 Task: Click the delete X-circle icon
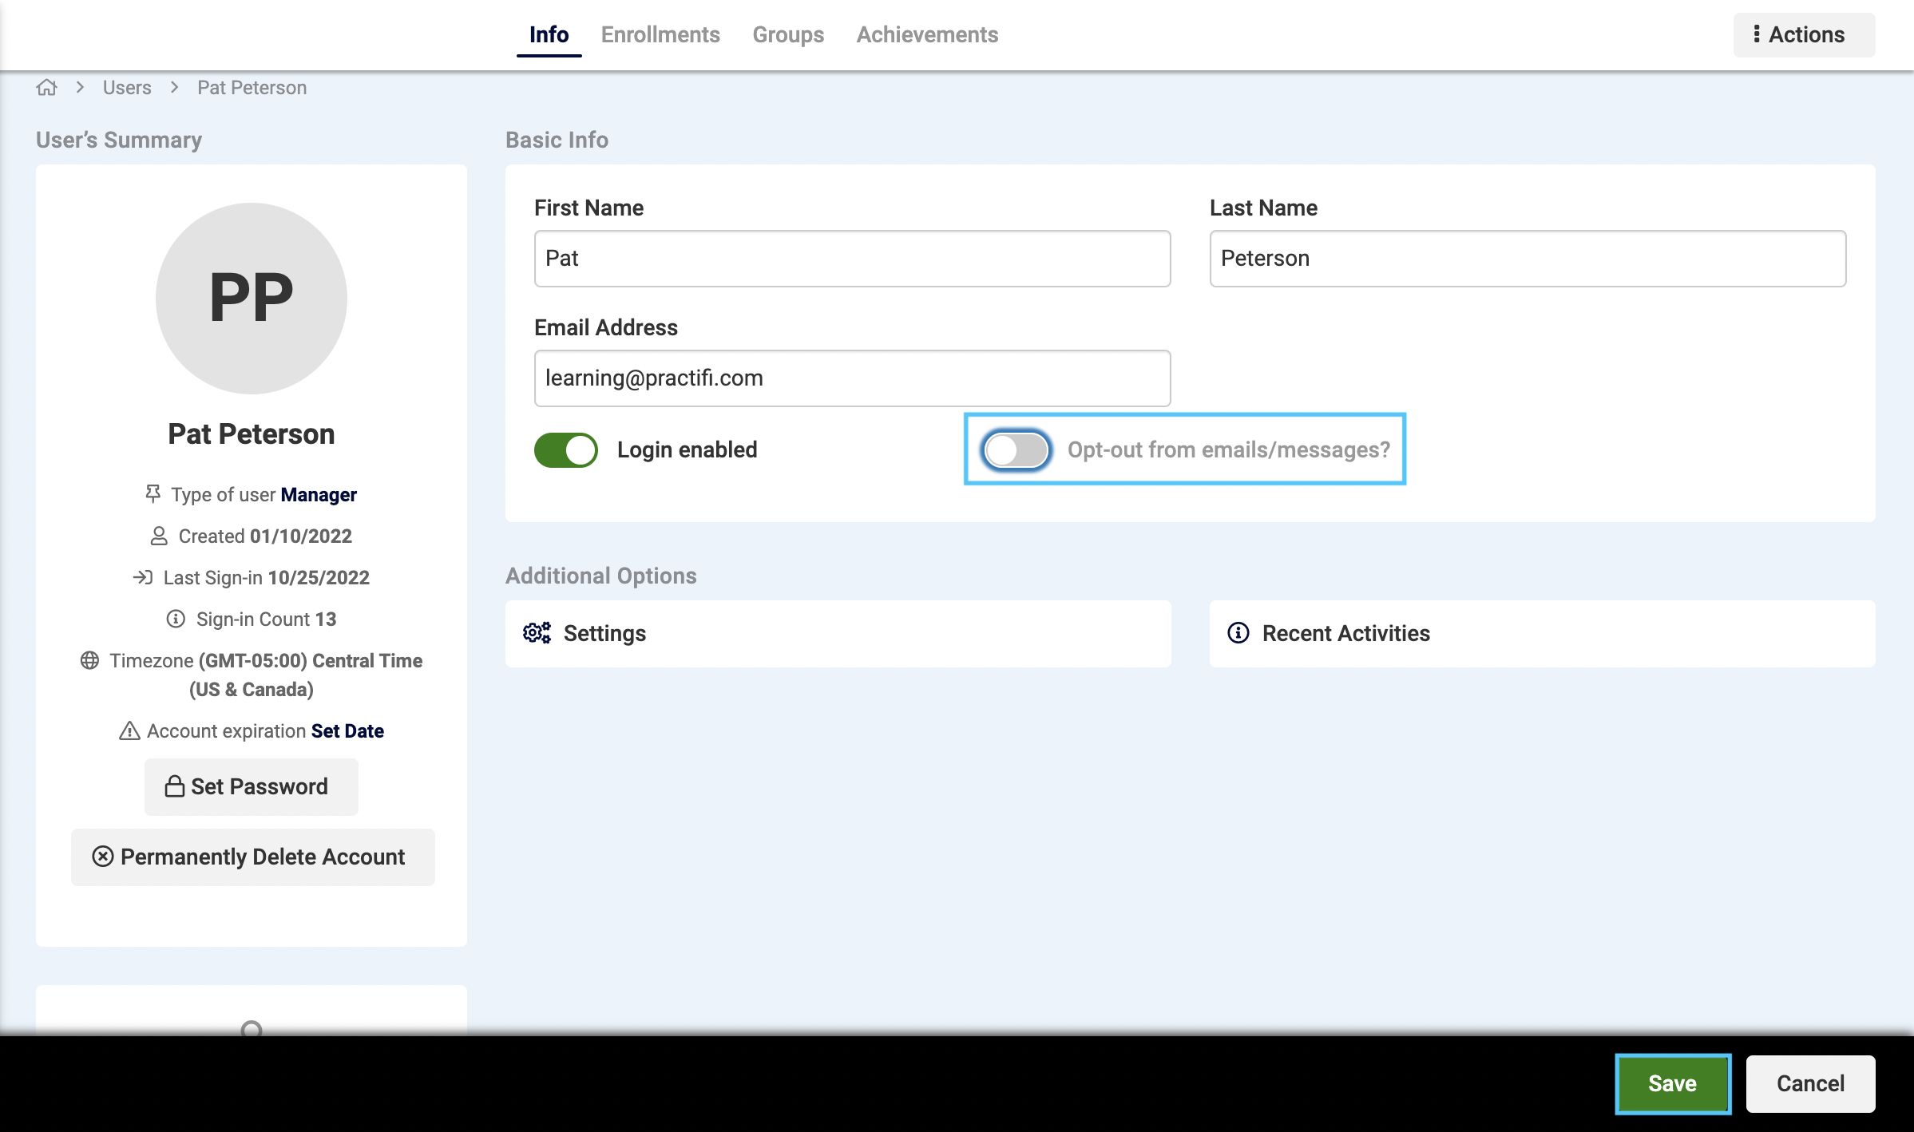point(103,857)
